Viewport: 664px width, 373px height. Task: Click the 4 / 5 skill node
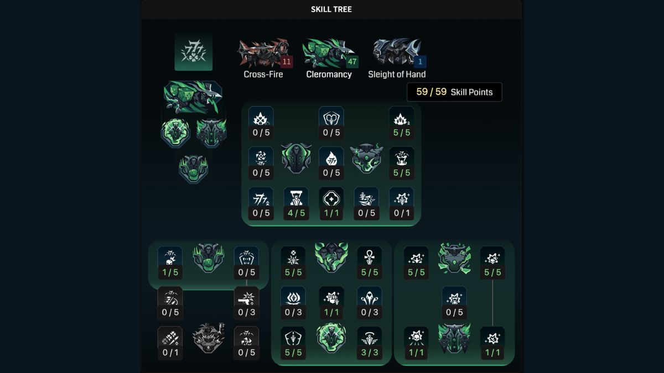pyautogui.click(x=296, y=203)
